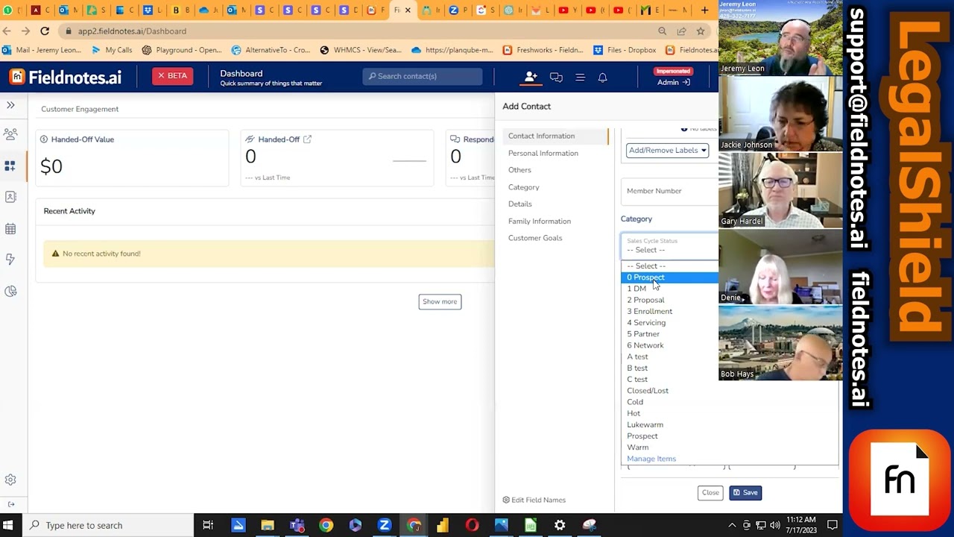
Task: Click the browser zoom magnifier icon
Action: point(662,31)
